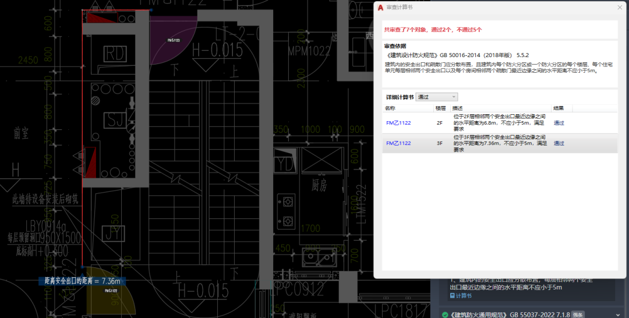
Task: Close the 审查计算书 dialog
Action: coord(620,8)
